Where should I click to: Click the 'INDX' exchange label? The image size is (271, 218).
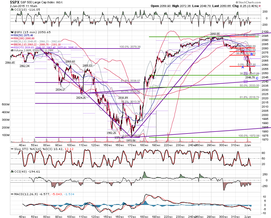[59, 3]
